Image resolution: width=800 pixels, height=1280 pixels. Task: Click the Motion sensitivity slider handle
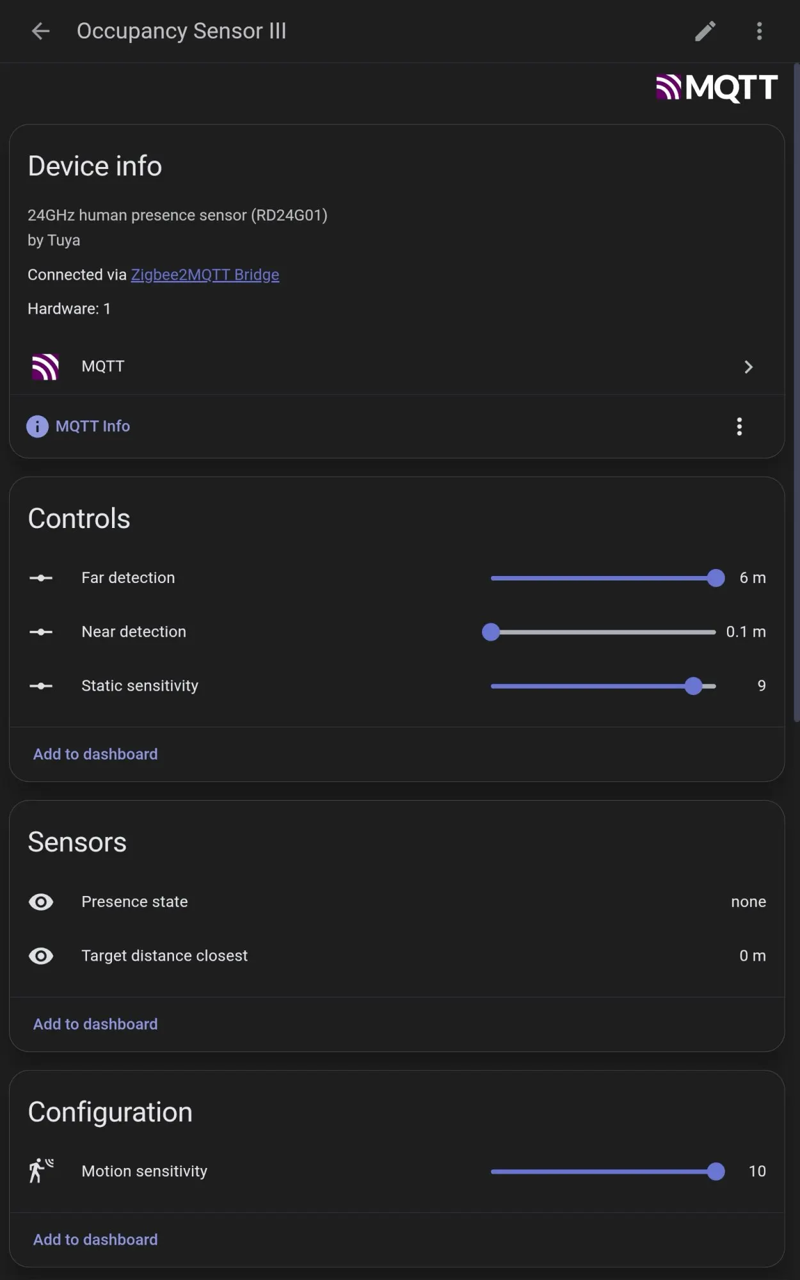pyautogui.click(x=716, y=1171)
